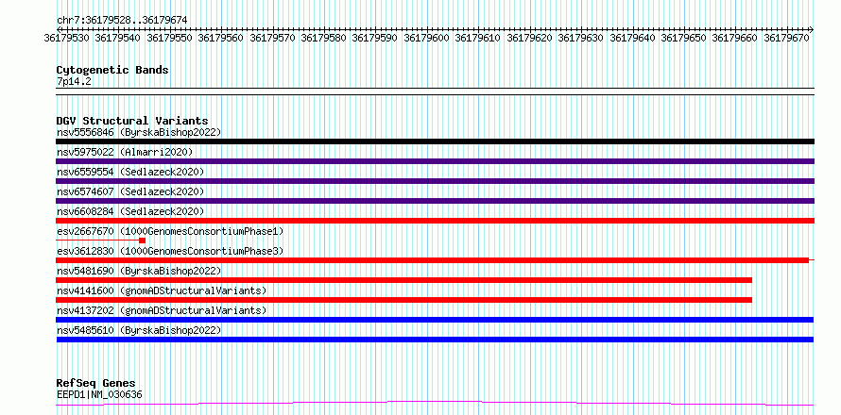Open variant nsv5485610 (ByrskaBishop2022) label
The image size is (841, 415).
pyautogui.click(x=139, y=330)
